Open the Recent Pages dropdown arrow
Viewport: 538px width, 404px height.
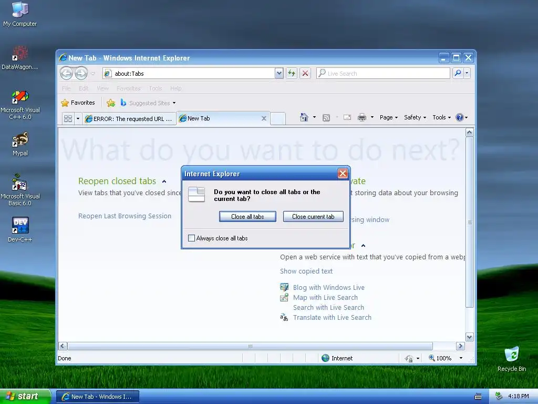click(92, 74)
